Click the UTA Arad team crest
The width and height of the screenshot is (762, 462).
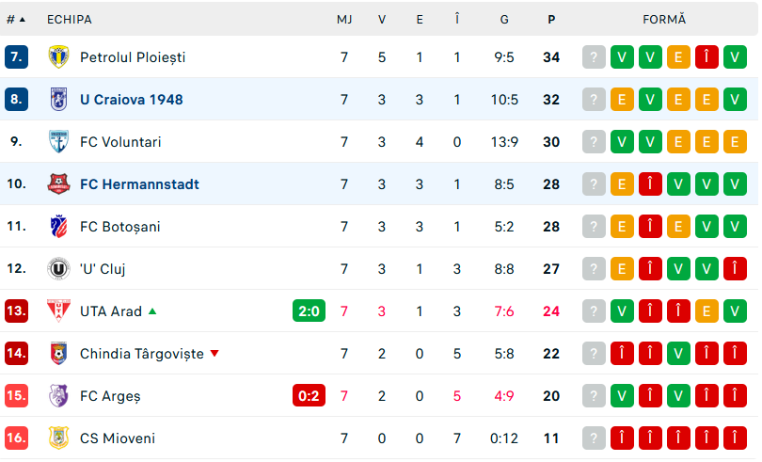click(58, 311)
